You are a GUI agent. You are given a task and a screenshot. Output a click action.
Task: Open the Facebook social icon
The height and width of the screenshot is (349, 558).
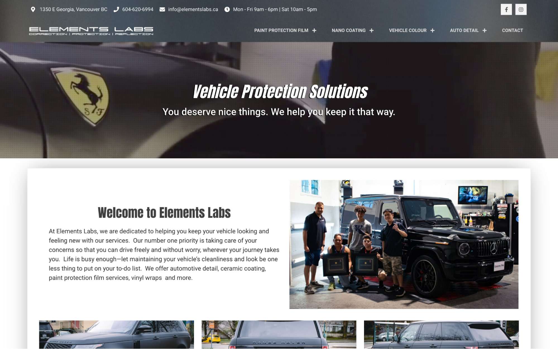pyautogui.click(x=506, y=9)
